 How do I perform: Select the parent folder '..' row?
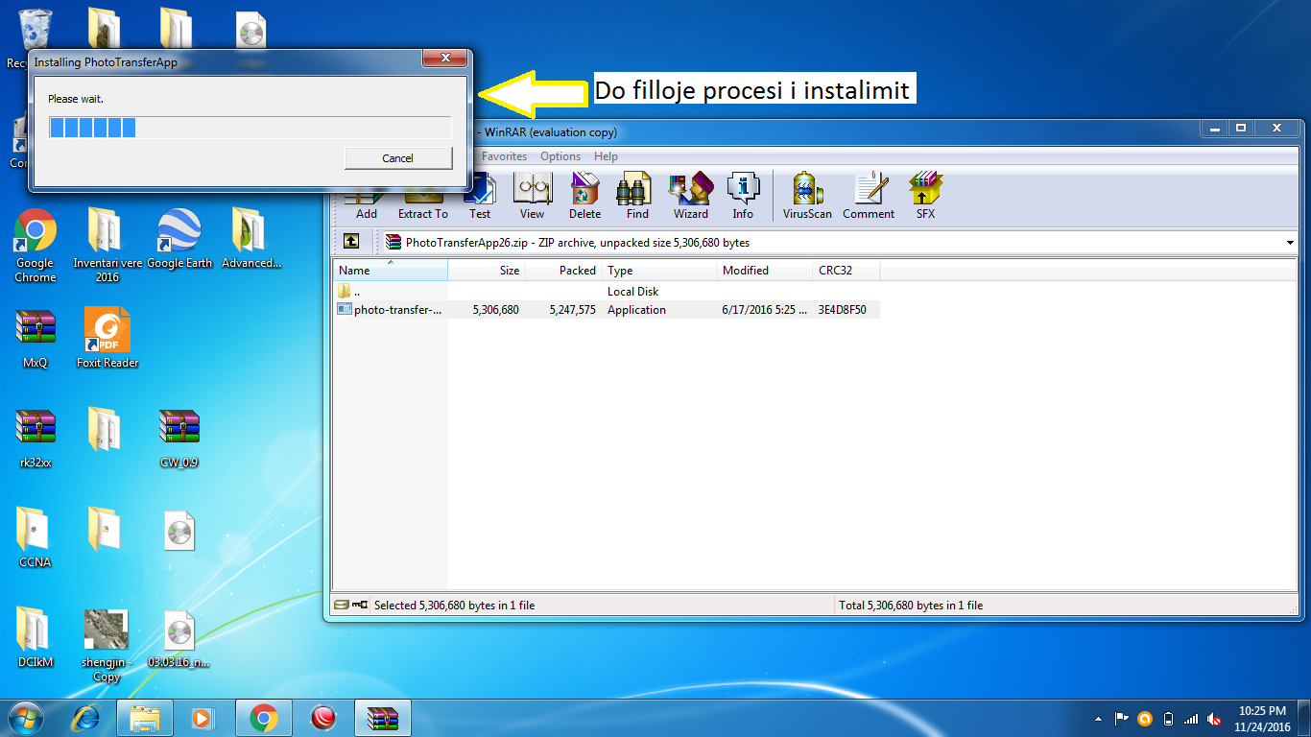click(607, 291)
